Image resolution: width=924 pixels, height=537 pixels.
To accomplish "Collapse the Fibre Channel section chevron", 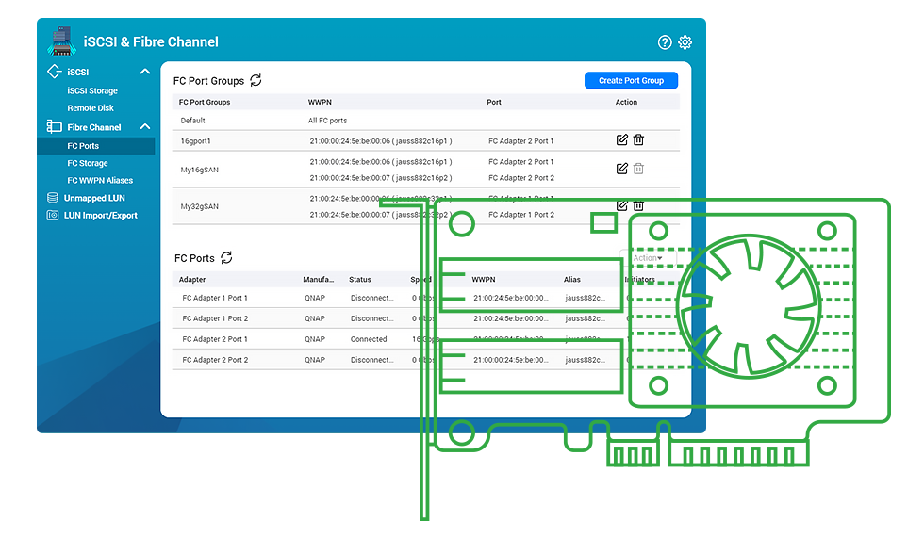I will click(x=144, y=127).
